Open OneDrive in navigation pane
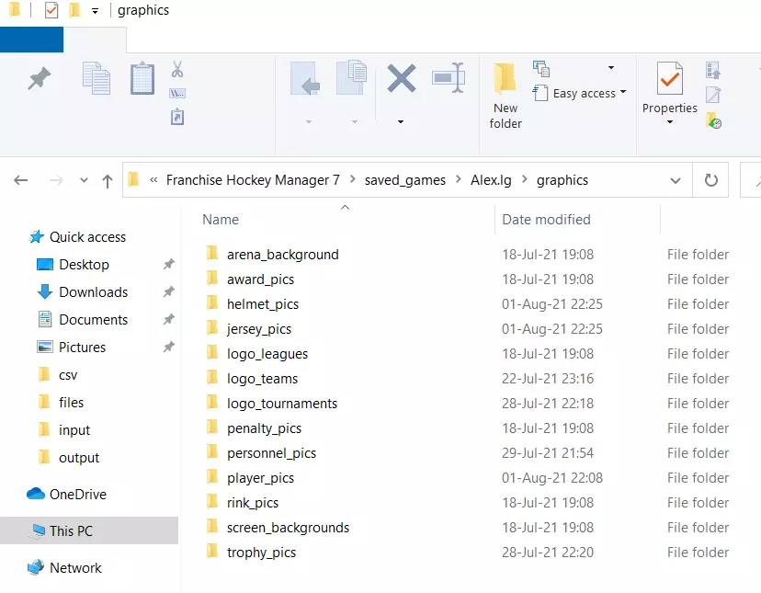The height and width of the screenshot is (593, 761). click(66, 495)
